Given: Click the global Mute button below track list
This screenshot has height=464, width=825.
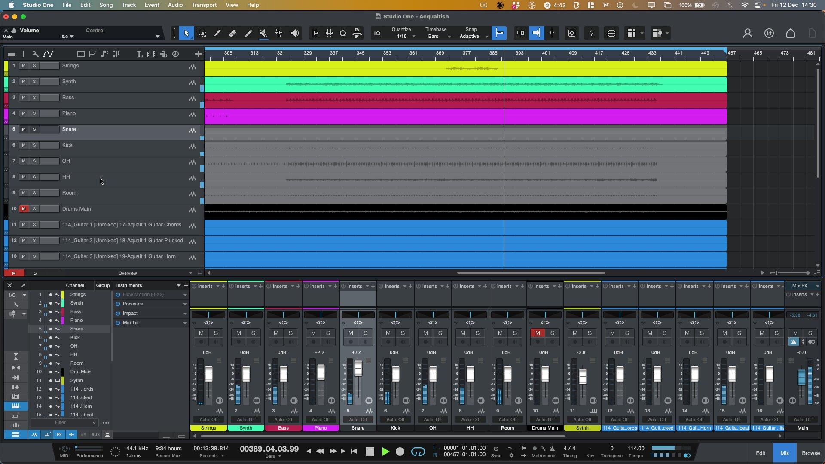Looking at the screenshot, I should click(x=14, y=273).
